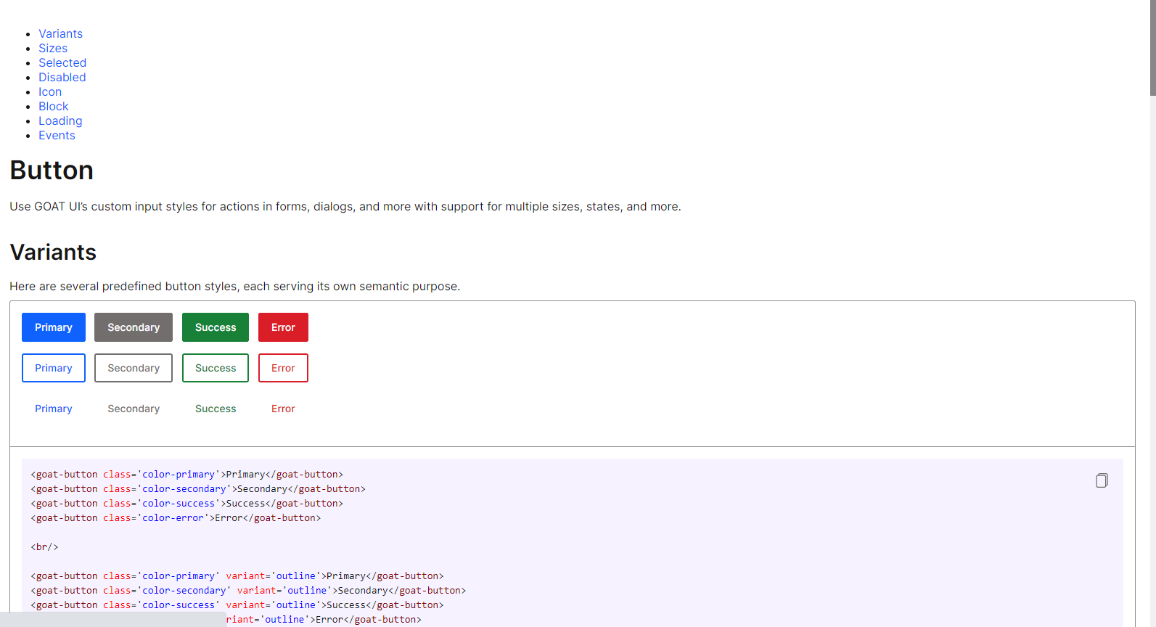Click the outlined Primary button
1156x627 pixels.
(x=54, y=368)
